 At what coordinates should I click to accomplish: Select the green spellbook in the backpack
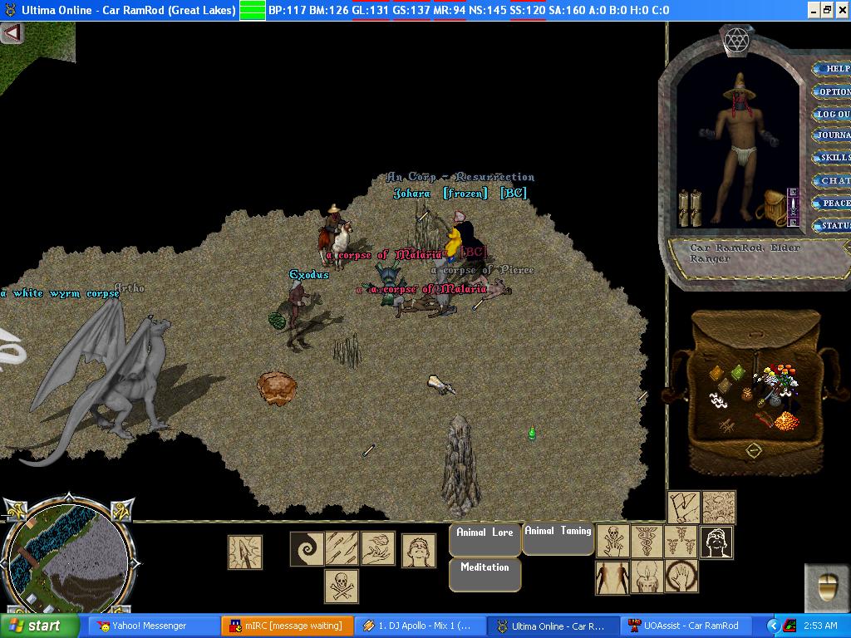[x=738, y=372]
